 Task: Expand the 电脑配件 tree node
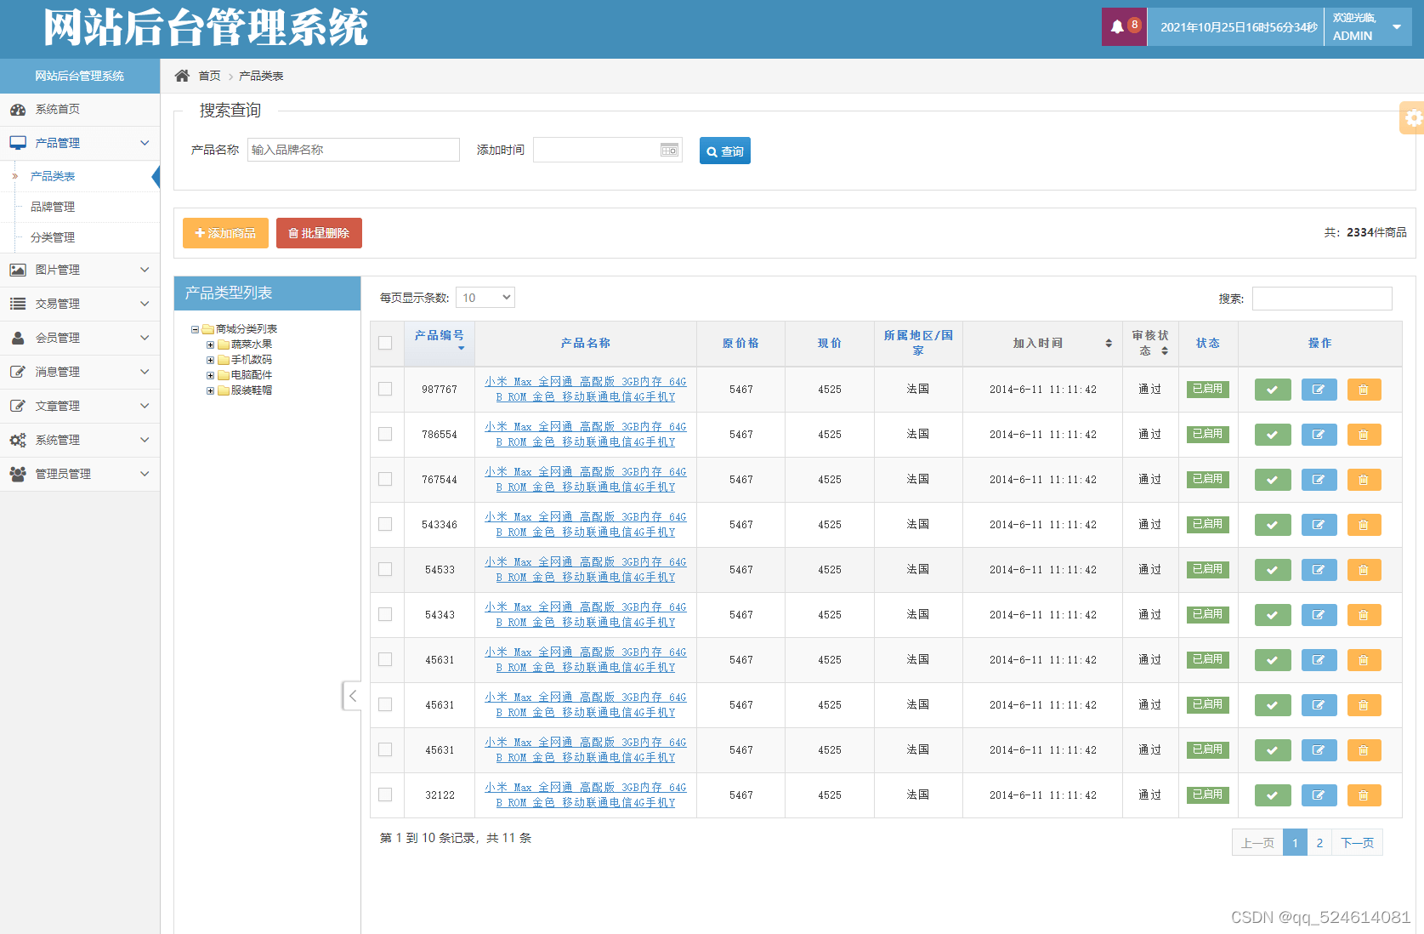(x=210, y=375)
